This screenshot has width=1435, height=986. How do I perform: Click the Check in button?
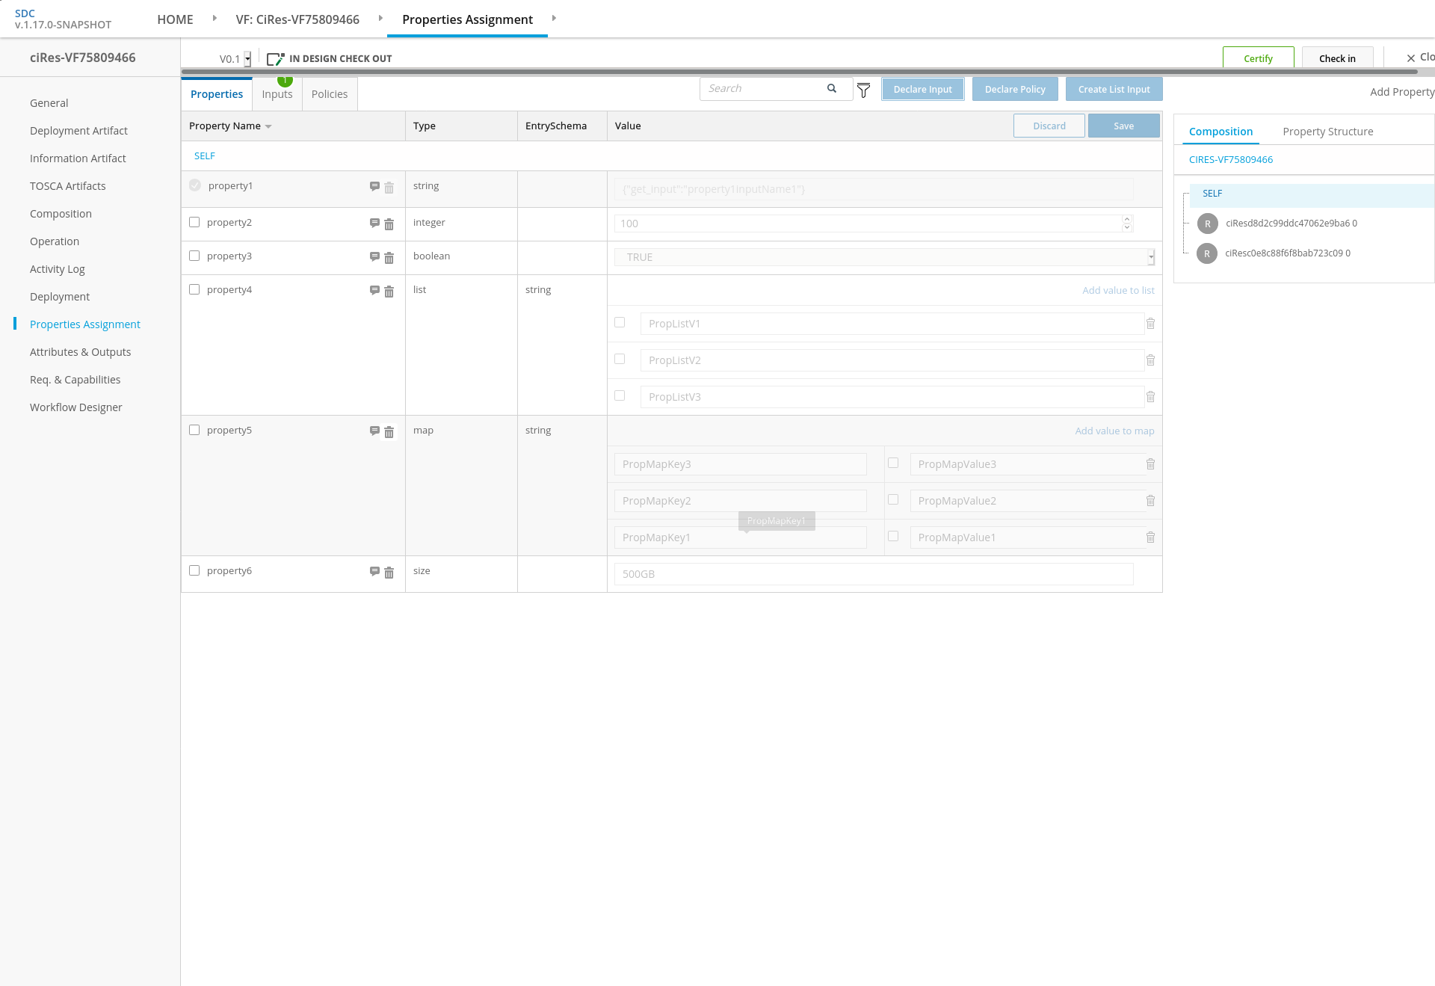pos(1337,58)
